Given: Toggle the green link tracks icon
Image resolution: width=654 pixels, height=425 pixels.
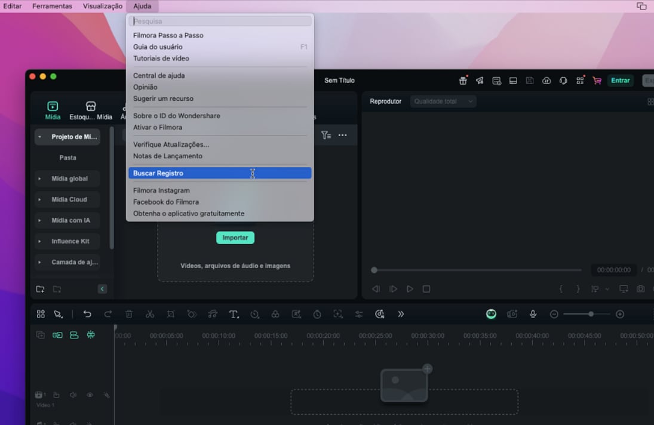Looking at the screenshot, I should click(74, 335).
